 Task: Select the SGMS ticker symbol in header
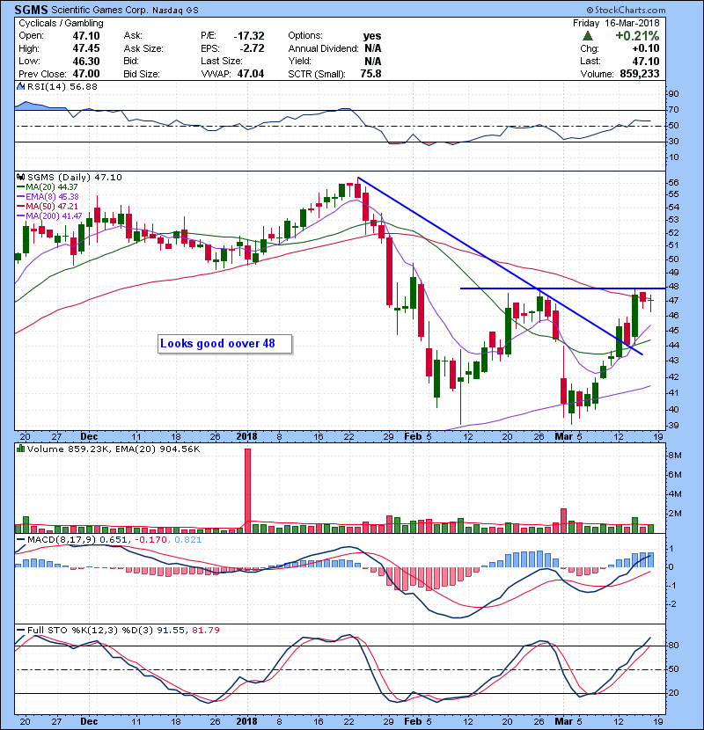pos(31,10)
